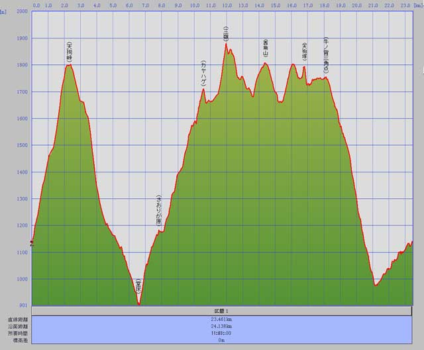Click the 23.0 km distance axis tick

[405, 5]
